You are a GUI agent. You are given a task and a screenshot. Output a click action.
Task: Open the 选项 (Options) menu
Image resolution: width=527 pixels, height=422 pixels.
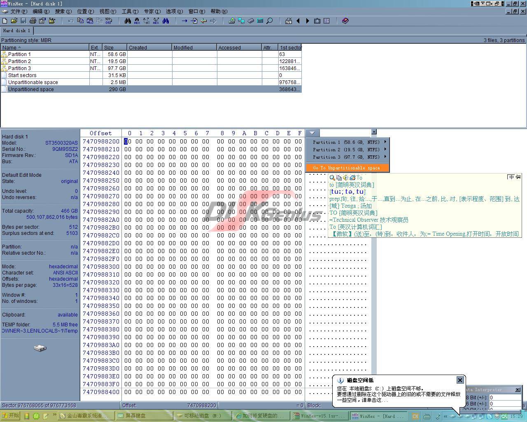tap(174, 12)
